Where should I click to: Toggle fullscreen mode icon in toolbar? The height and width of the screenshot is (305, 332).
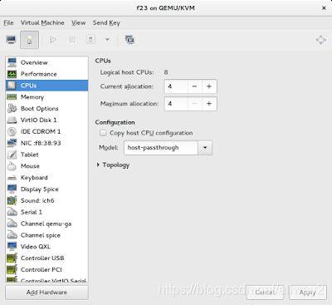coord(320,40)
